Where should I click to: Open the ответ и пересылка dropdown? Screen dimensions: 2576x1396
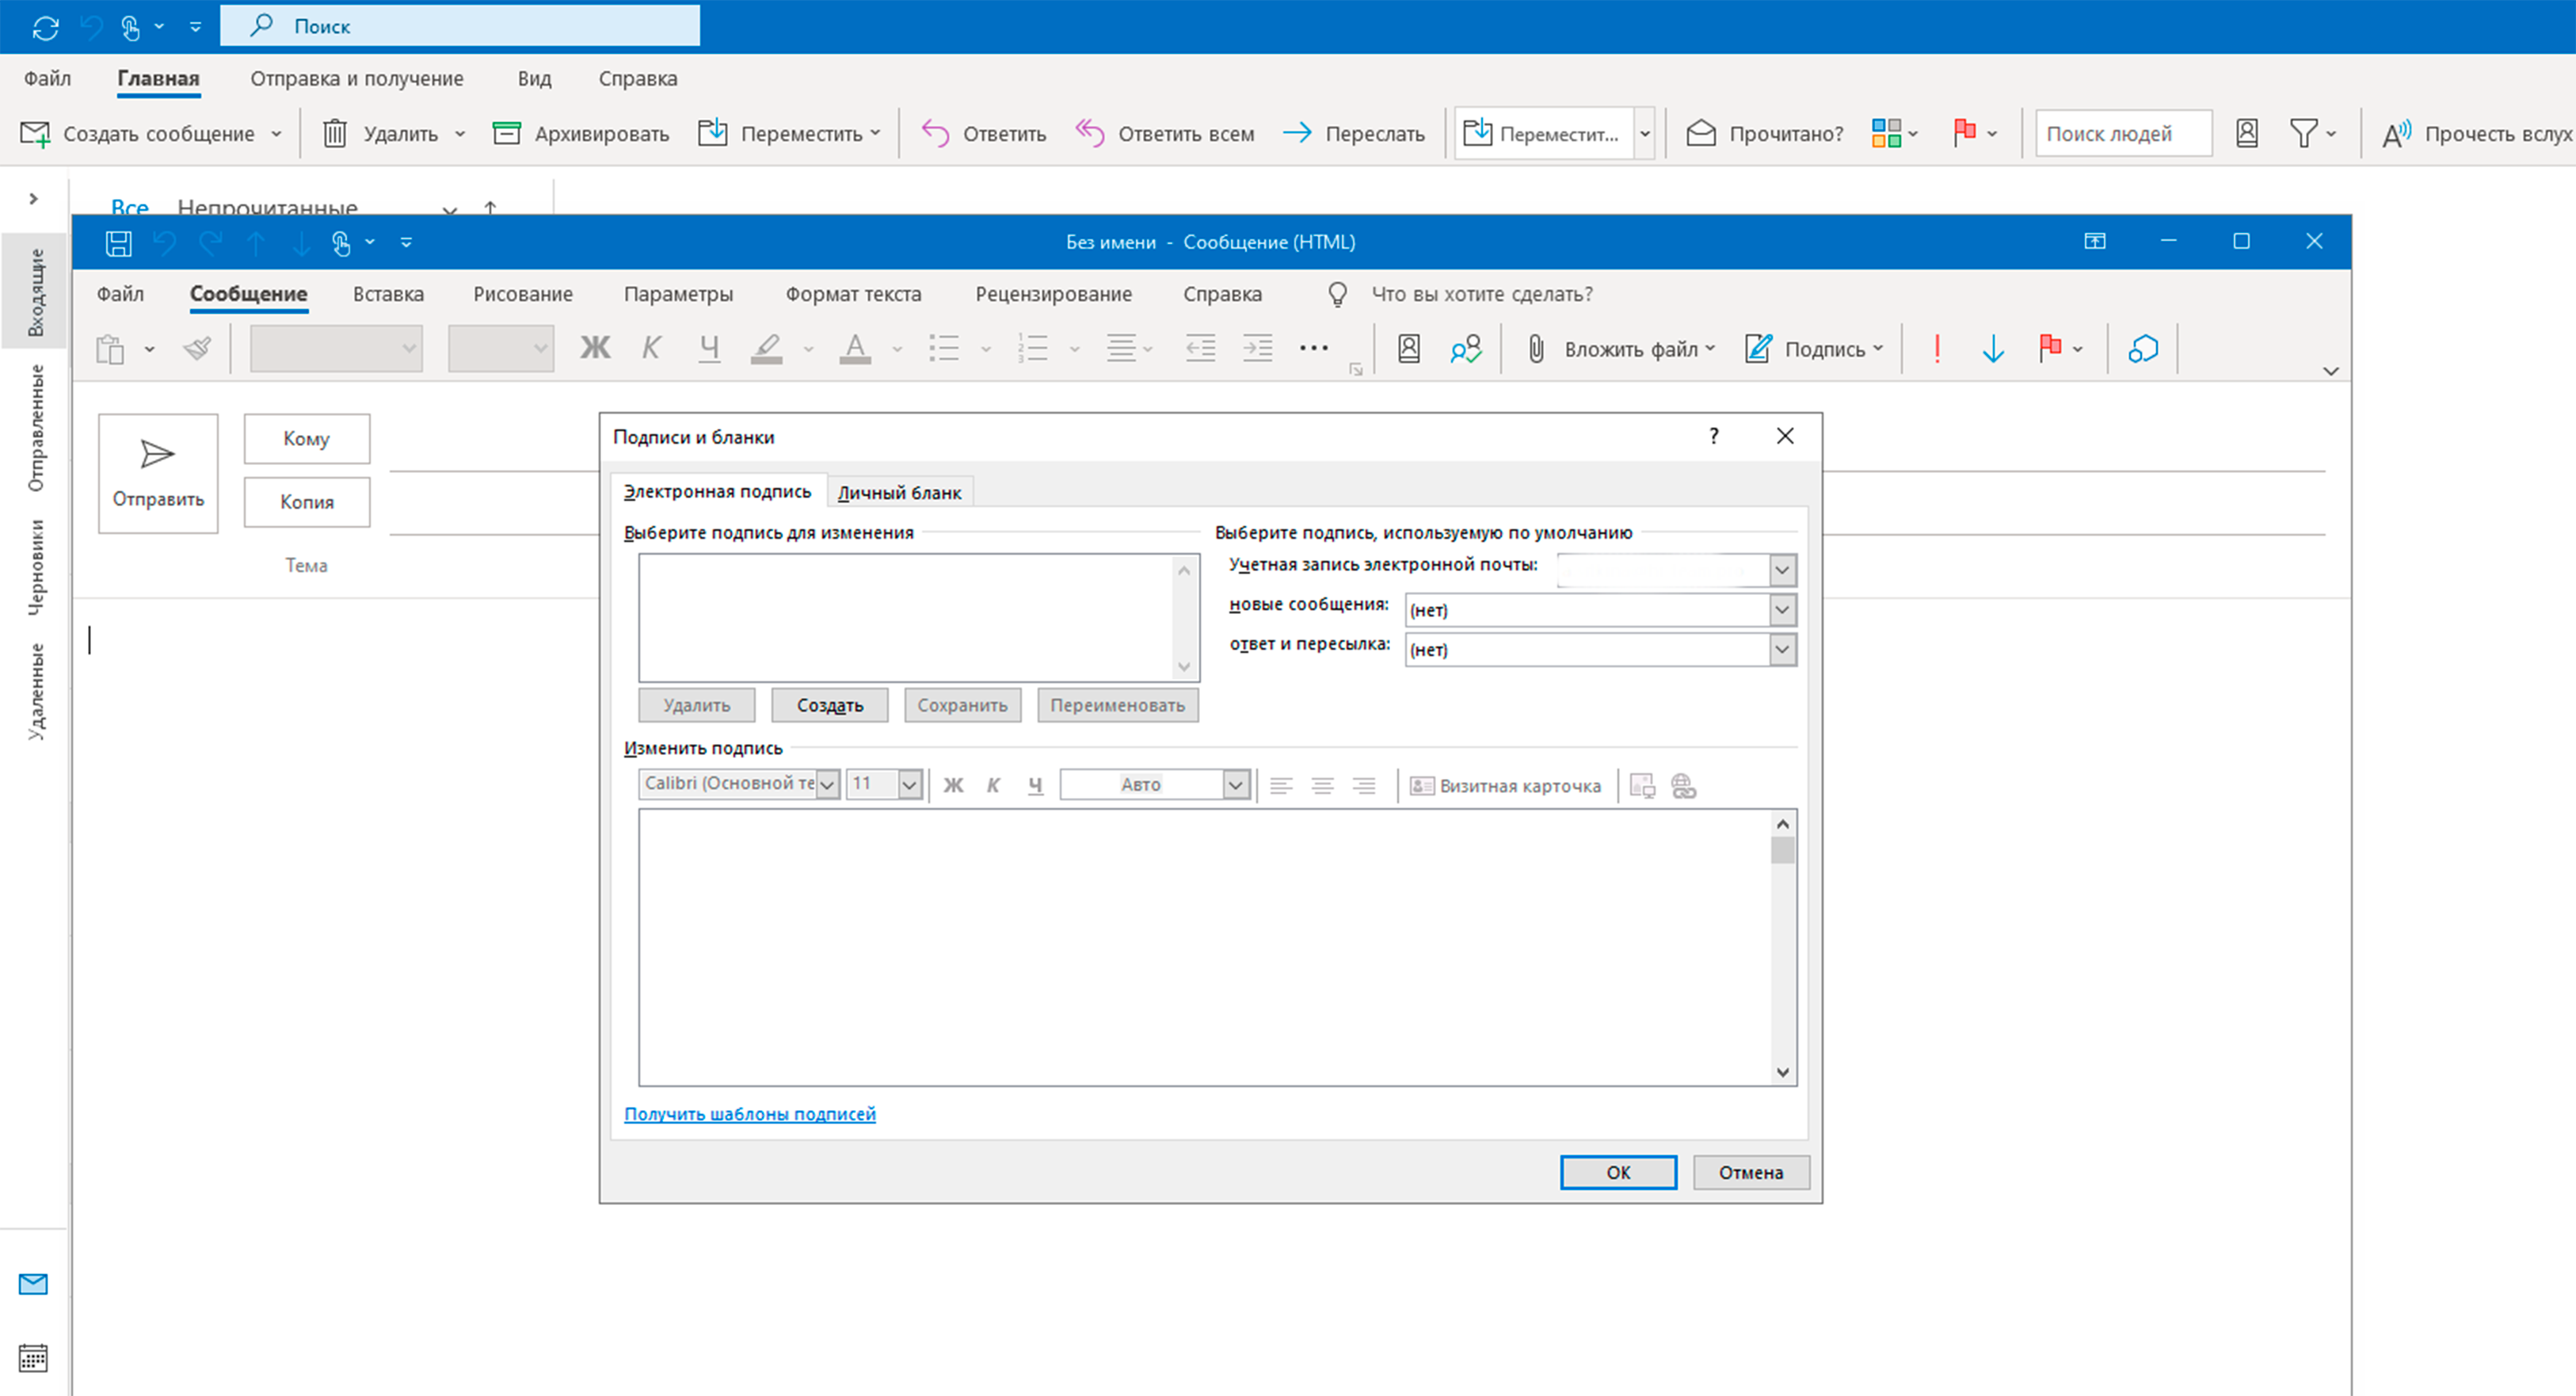pyautogui.click(x=1782, y=650)
